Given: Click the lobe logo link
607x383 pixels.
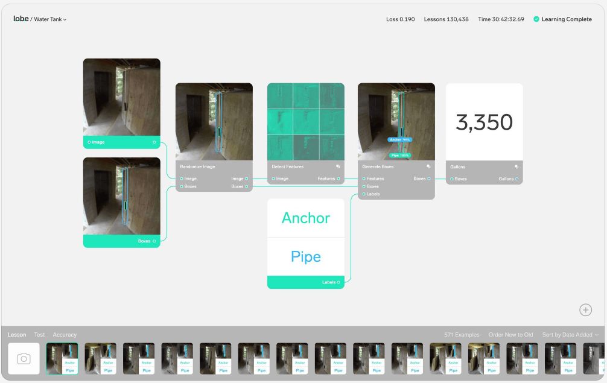Looking at the screenshot, I should point(21,19).
